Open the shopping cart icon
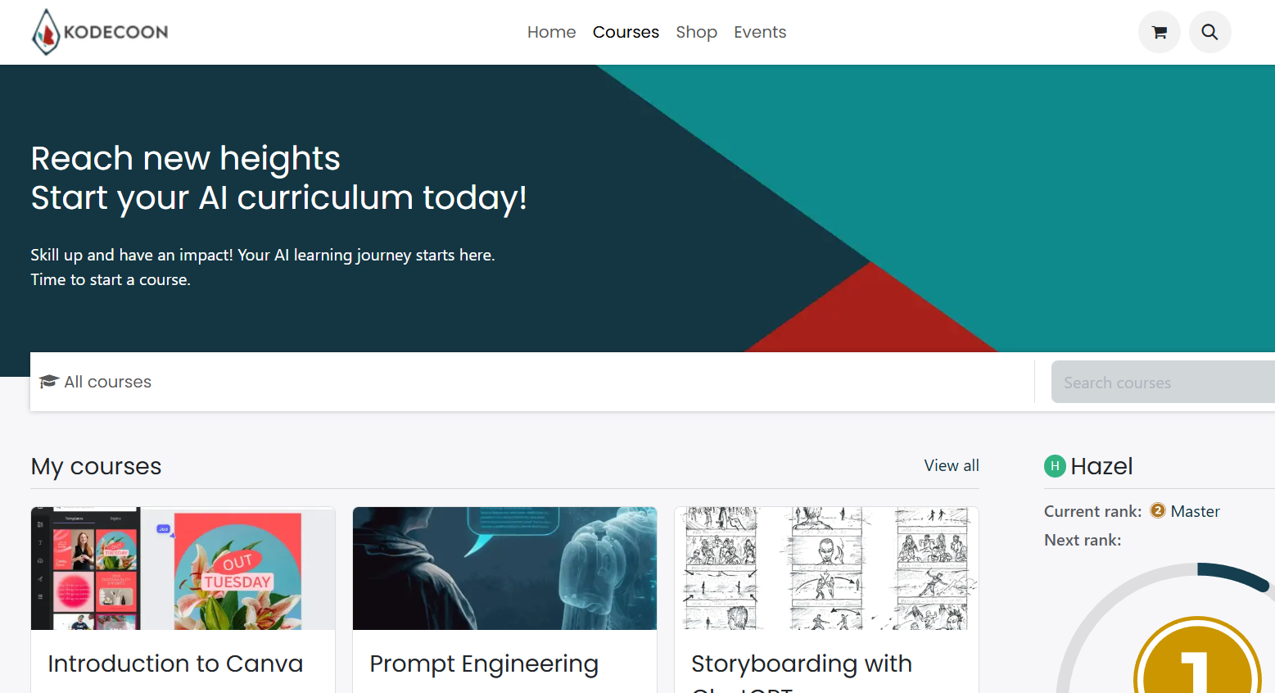 click(x=1159, y=32)
